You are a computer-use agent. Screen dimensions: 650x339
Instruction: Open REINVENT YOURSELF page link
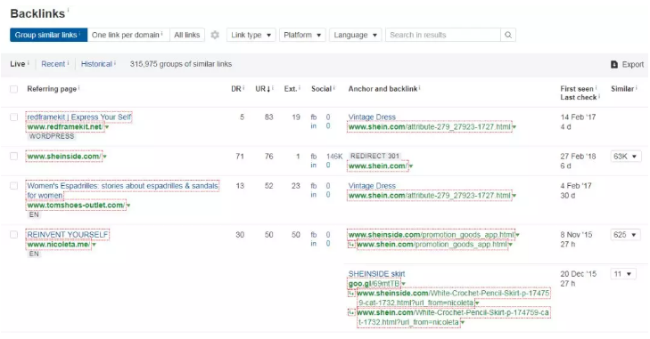click(x=68, y=235)
